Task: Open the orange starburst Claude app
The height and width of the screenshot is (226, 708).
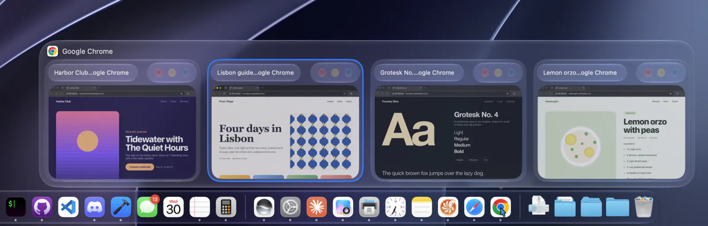Action: click(316, 207)
